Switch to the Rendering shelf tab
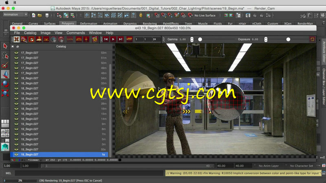Screen dimensions: 326x183 tap(150, 24)
